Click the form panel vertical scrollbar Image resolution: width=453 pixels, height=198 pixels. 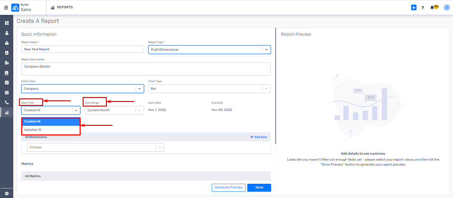275,86
